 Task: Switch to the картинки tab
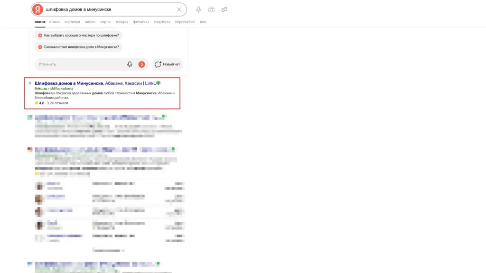click(72, 22)
